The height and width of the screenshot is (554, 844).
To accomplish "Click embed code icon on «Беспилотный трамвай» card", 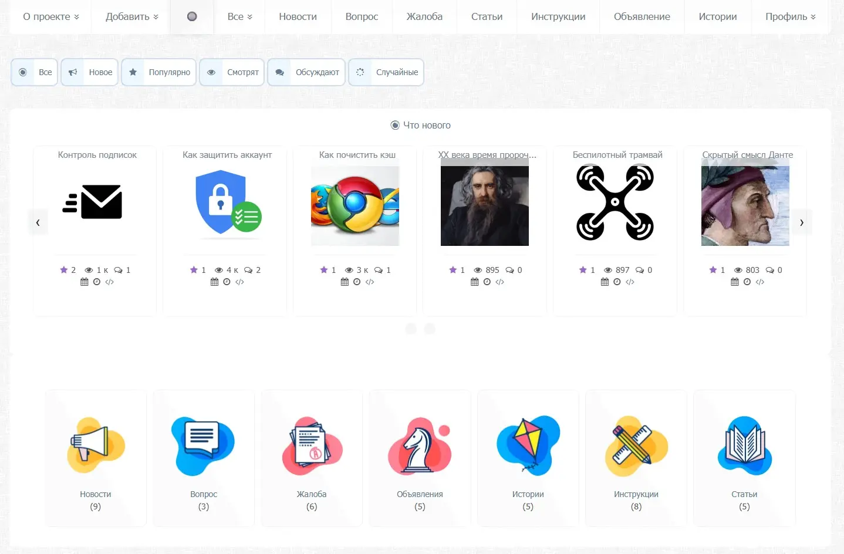I will (x=630, y=282).
